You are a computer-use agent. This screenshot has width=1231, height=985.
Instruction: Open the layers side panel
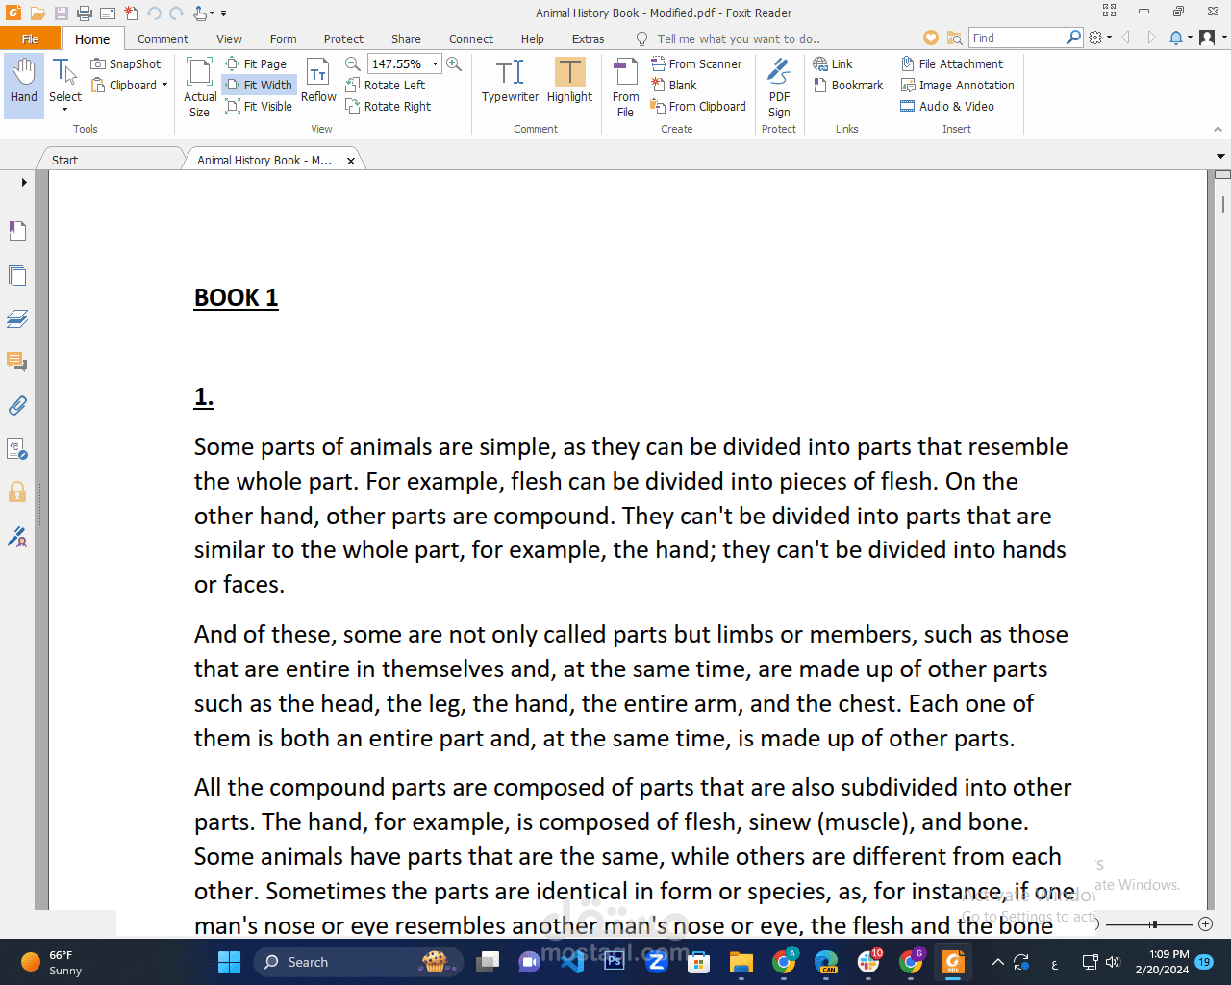[x=17, y=318]
